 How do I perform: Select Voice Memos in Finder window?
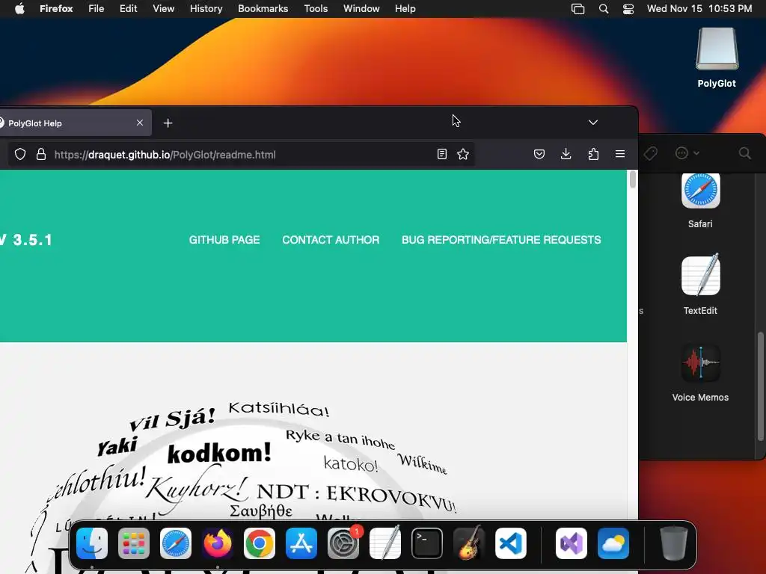[x=700, y=373]
